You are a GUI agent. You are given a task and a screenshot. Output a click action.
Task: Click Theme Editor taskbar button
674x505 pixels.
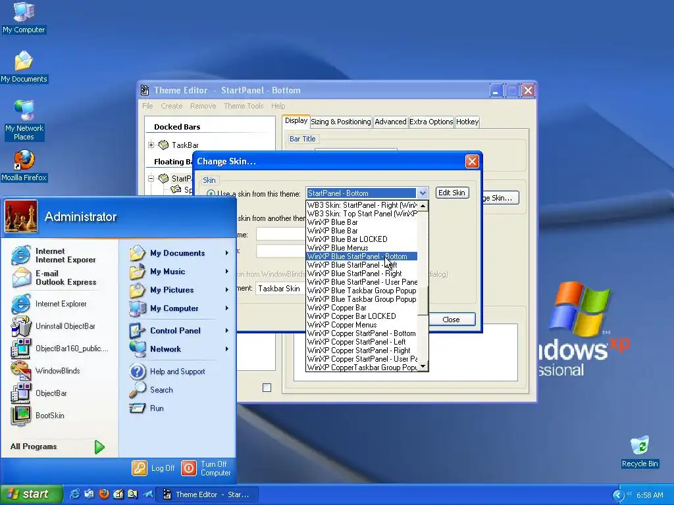click(x=208, y=494)
